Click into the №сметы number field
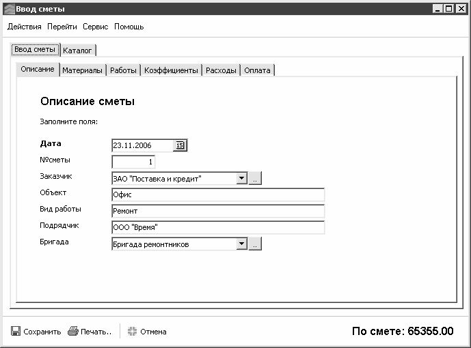Viewport: 471px width, 348px height. coord(133,162)
